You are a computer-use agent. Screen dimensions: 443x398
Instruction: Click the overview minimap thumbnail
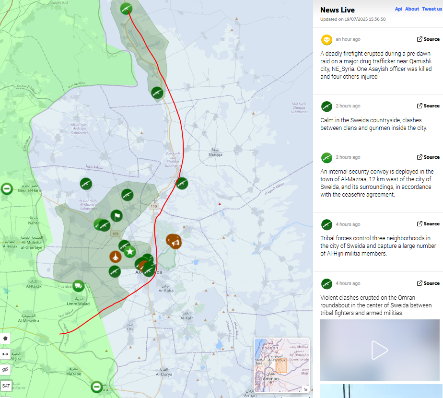click(281, 365)
